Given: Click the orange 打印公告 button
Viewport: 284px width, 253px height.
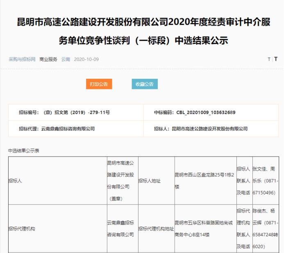Looking at the screenshot, I should [x=99, y=84].
